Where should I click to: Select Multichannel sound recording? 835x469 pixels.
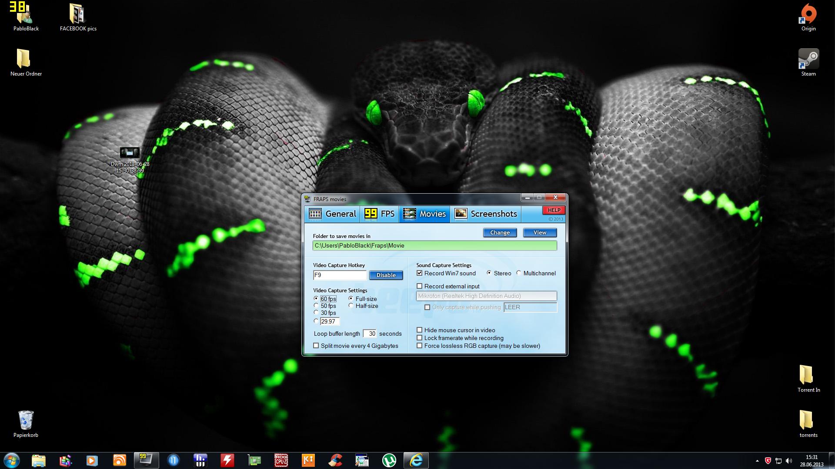tap(519, 273)
